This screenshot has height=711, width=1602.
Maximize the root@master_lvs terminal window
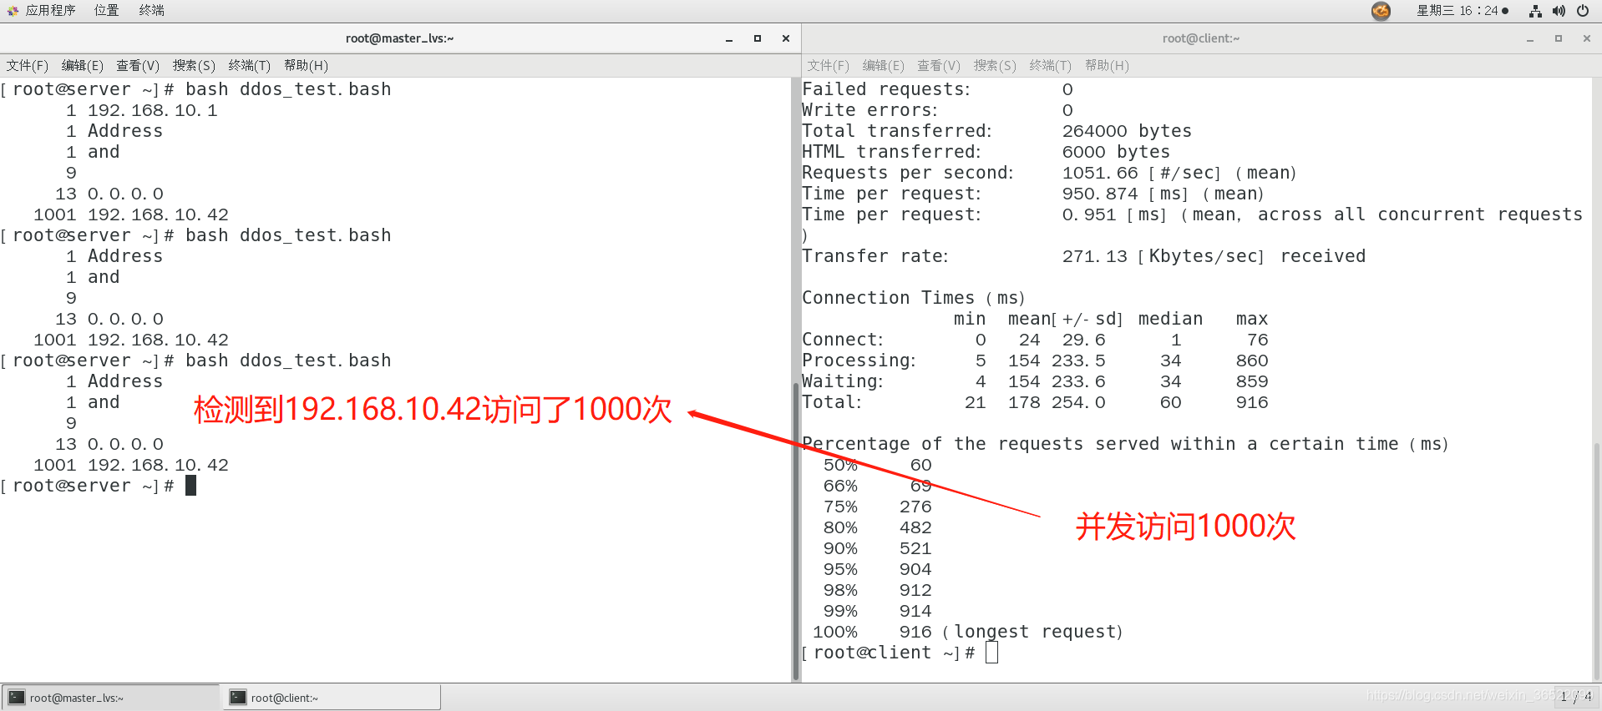(758, 38)
